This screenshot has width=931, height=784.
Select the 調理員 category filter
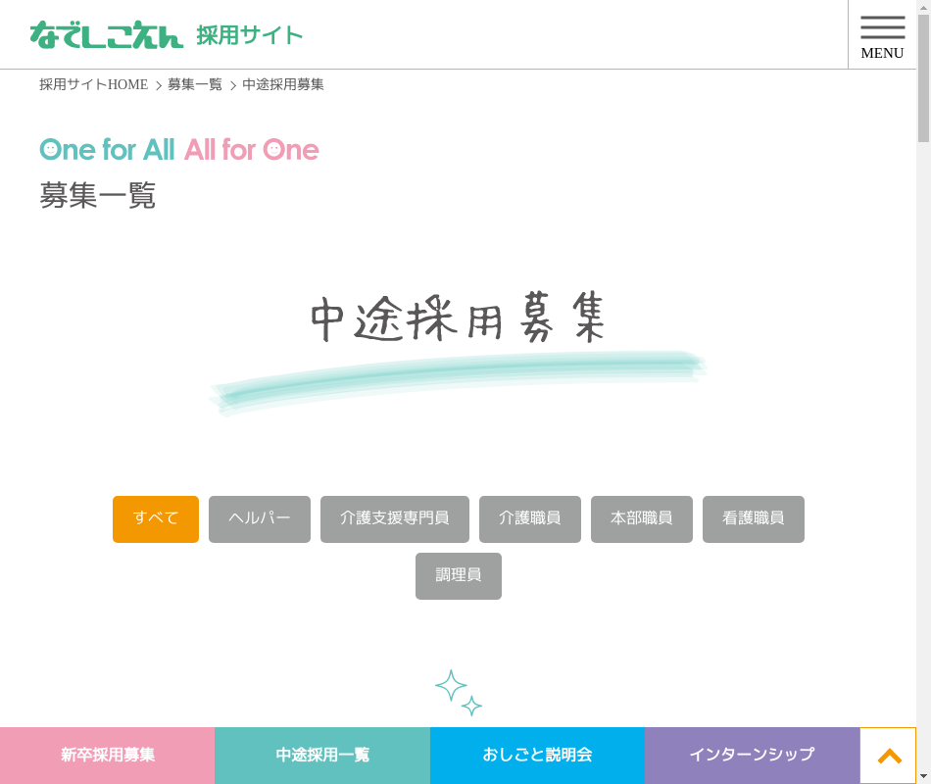click(x=459, y=576)
